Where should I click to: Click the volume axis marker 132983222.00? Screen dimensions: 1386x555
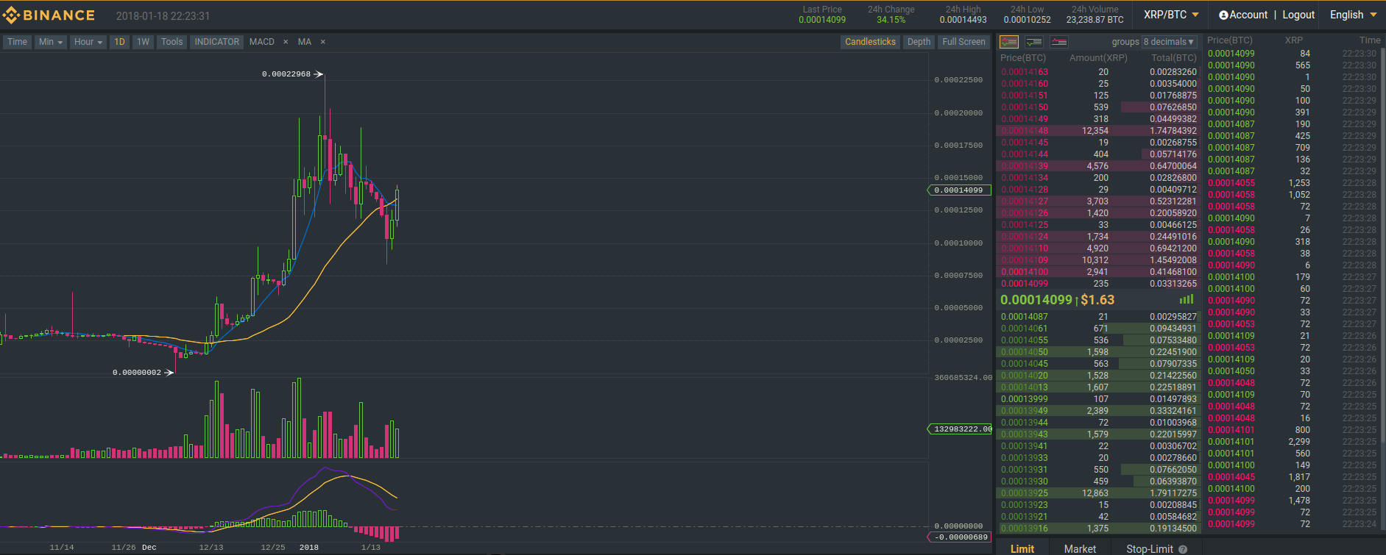pyautogui.click(x=959, y=429)
